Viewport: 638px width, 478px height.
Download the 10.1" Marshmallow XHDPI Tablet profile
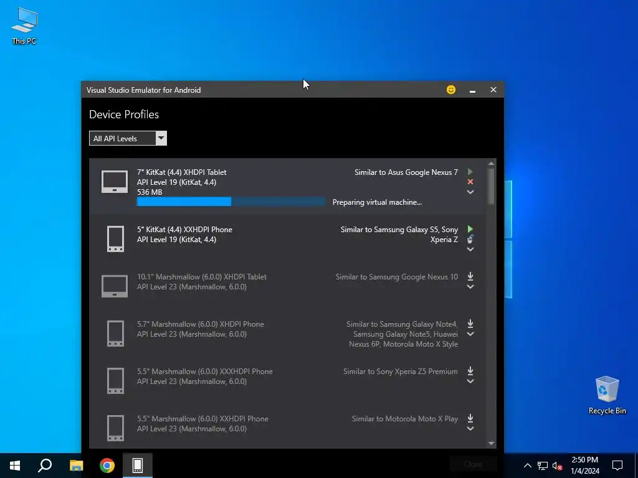(470, 276)
